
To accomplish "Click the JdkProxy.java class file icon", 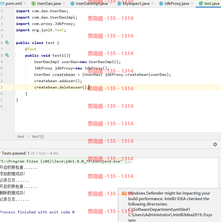I will coord(161,4).
